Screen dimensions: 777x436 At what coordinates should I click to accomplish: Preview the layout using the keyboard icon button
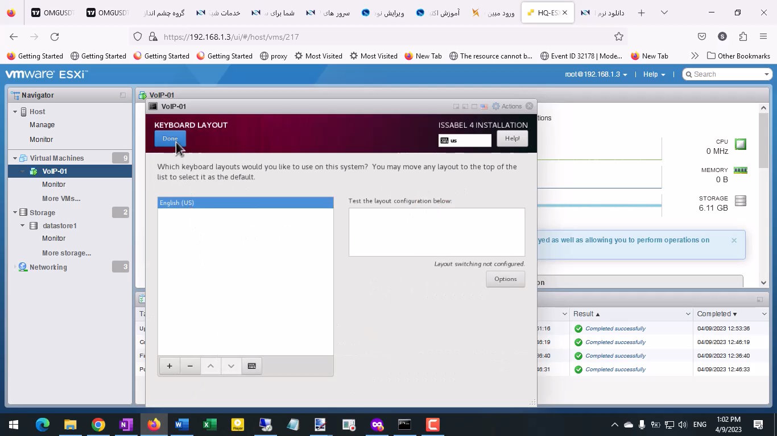[x=252, y=366]
